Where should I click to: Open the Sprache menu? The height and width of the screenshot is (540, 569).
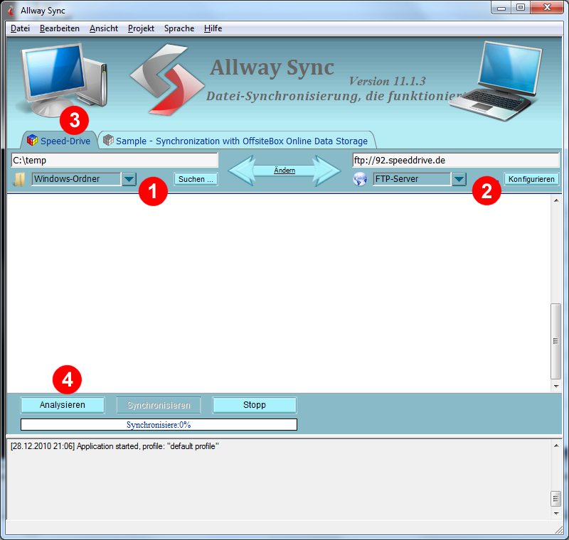click(x=179, y=28)
